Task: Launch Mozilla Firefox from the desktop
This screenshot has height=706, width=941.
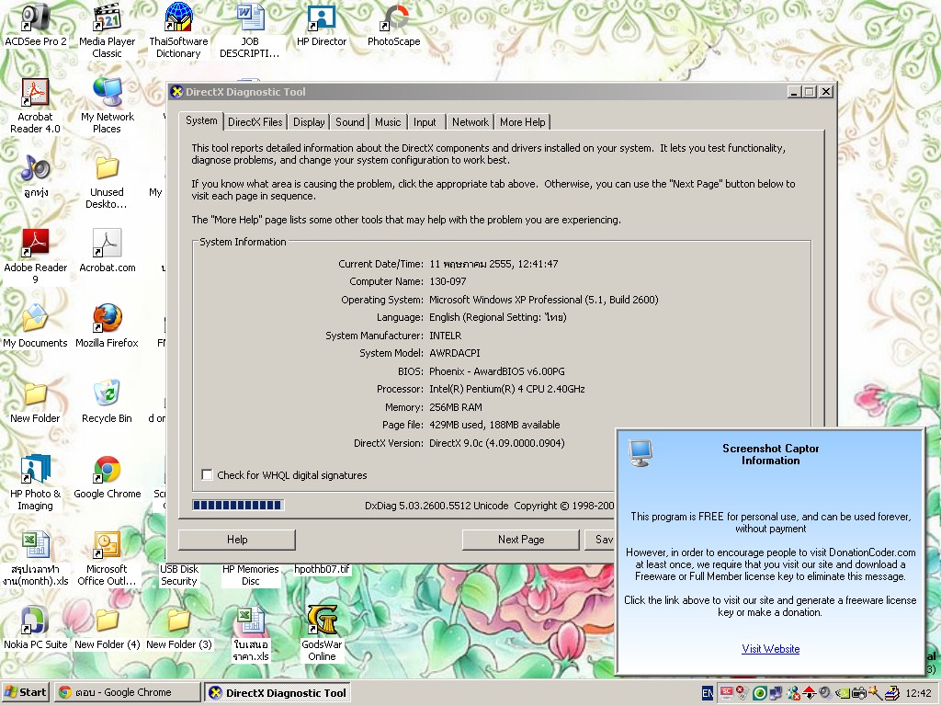Action: coord(107,327)
